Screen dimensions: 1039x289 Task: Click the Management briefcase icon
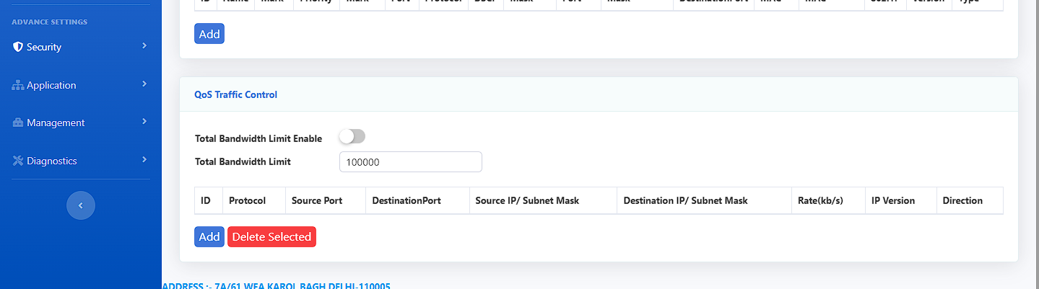click(18, 123)
